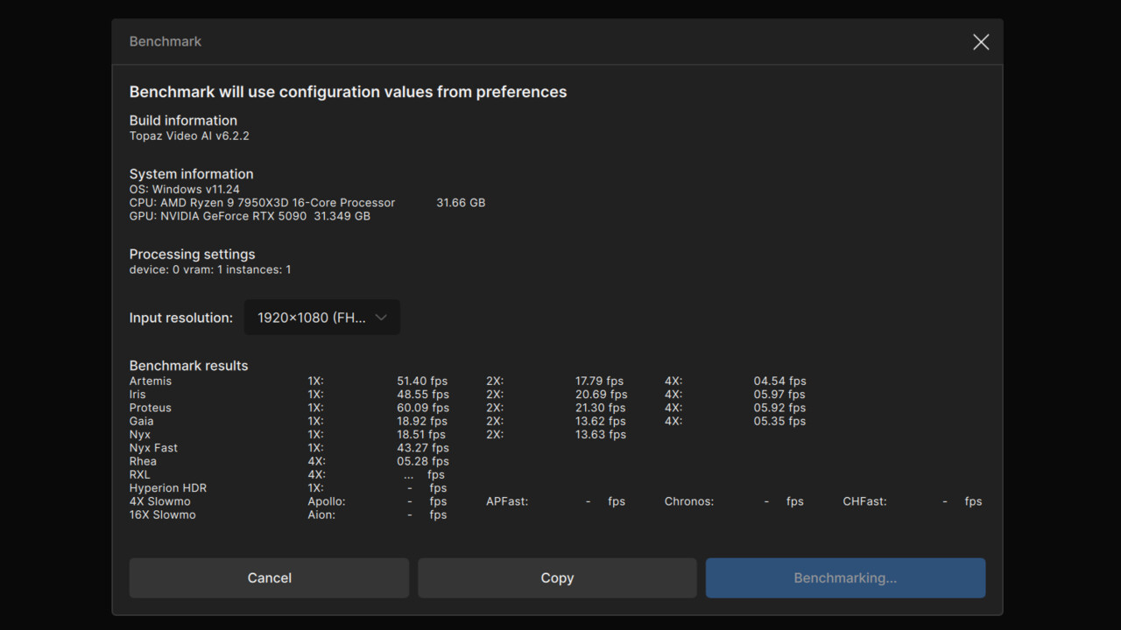Close the Benchmark dialog
This screenshot has height=630, width=1121.
pos(980,41)
